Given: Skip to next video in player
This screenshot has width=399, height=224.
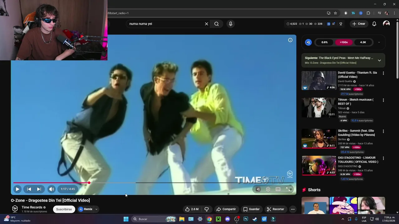Looking at the screenshot, I should [x=39, y=189].
